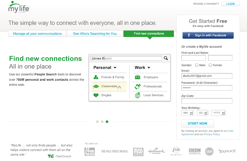
Task: Switch to Manage all your communications tab
Action: point(37,33)
